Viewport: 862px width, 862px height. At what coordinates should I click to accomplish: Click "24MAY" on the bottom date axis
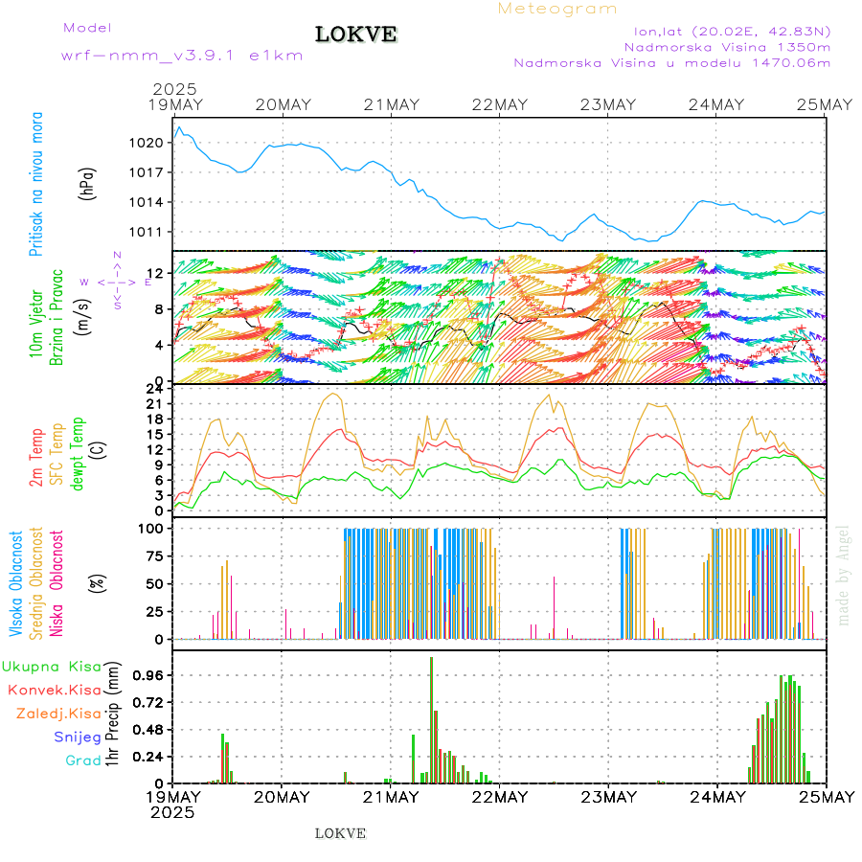pyautogui.click(x=717, y=797)
